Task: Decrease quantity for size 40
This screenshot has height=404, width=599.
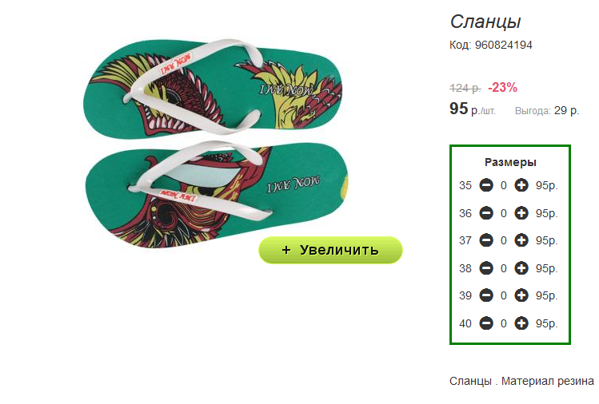Action: tap(486, 323)
